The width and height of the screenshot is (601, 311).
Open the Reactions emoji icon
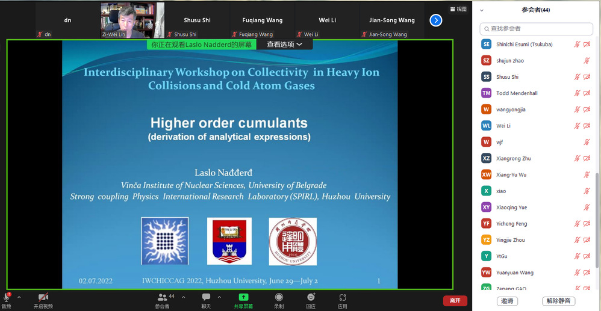pos(311,297)
